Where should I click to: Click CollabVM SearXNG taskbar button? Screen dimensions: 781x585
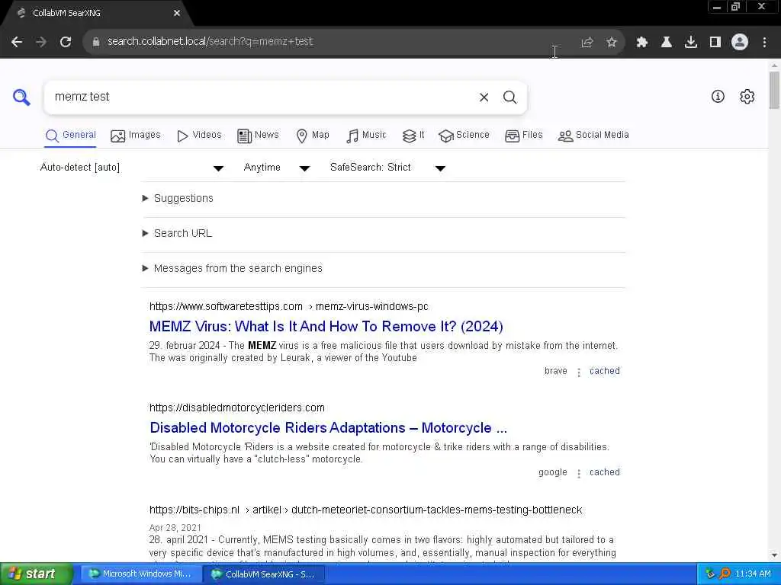point(265,574)
